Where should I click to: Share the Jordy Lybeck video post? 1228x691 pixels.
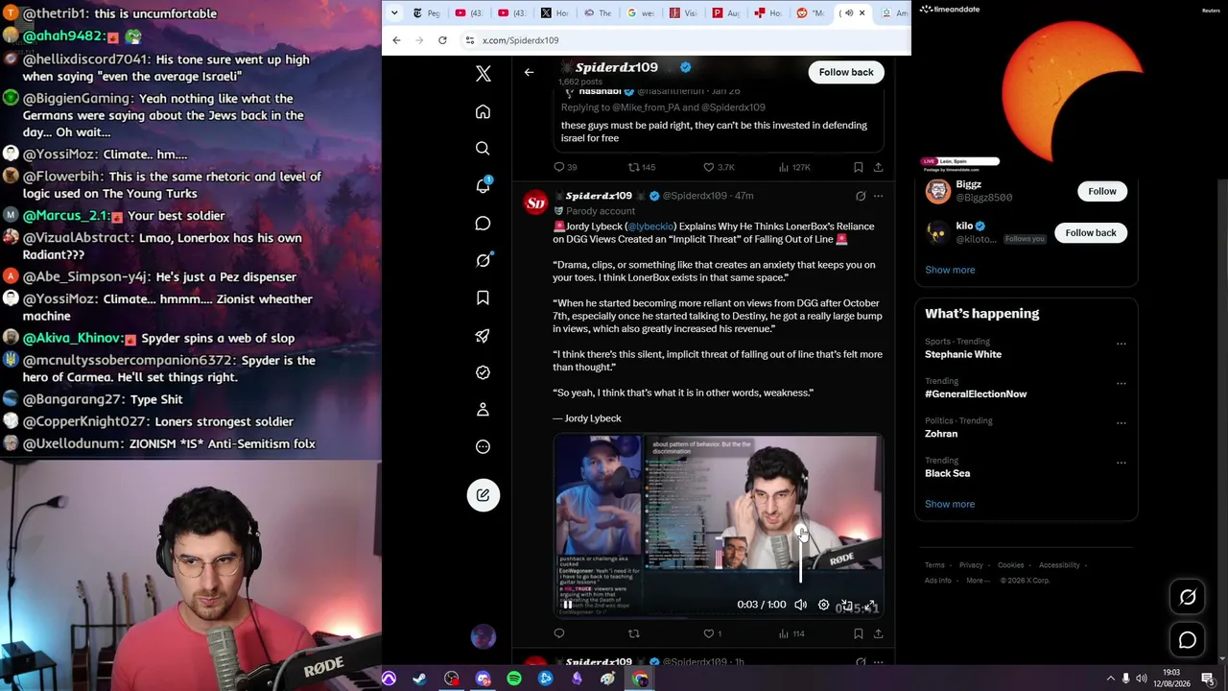(878, 633)
